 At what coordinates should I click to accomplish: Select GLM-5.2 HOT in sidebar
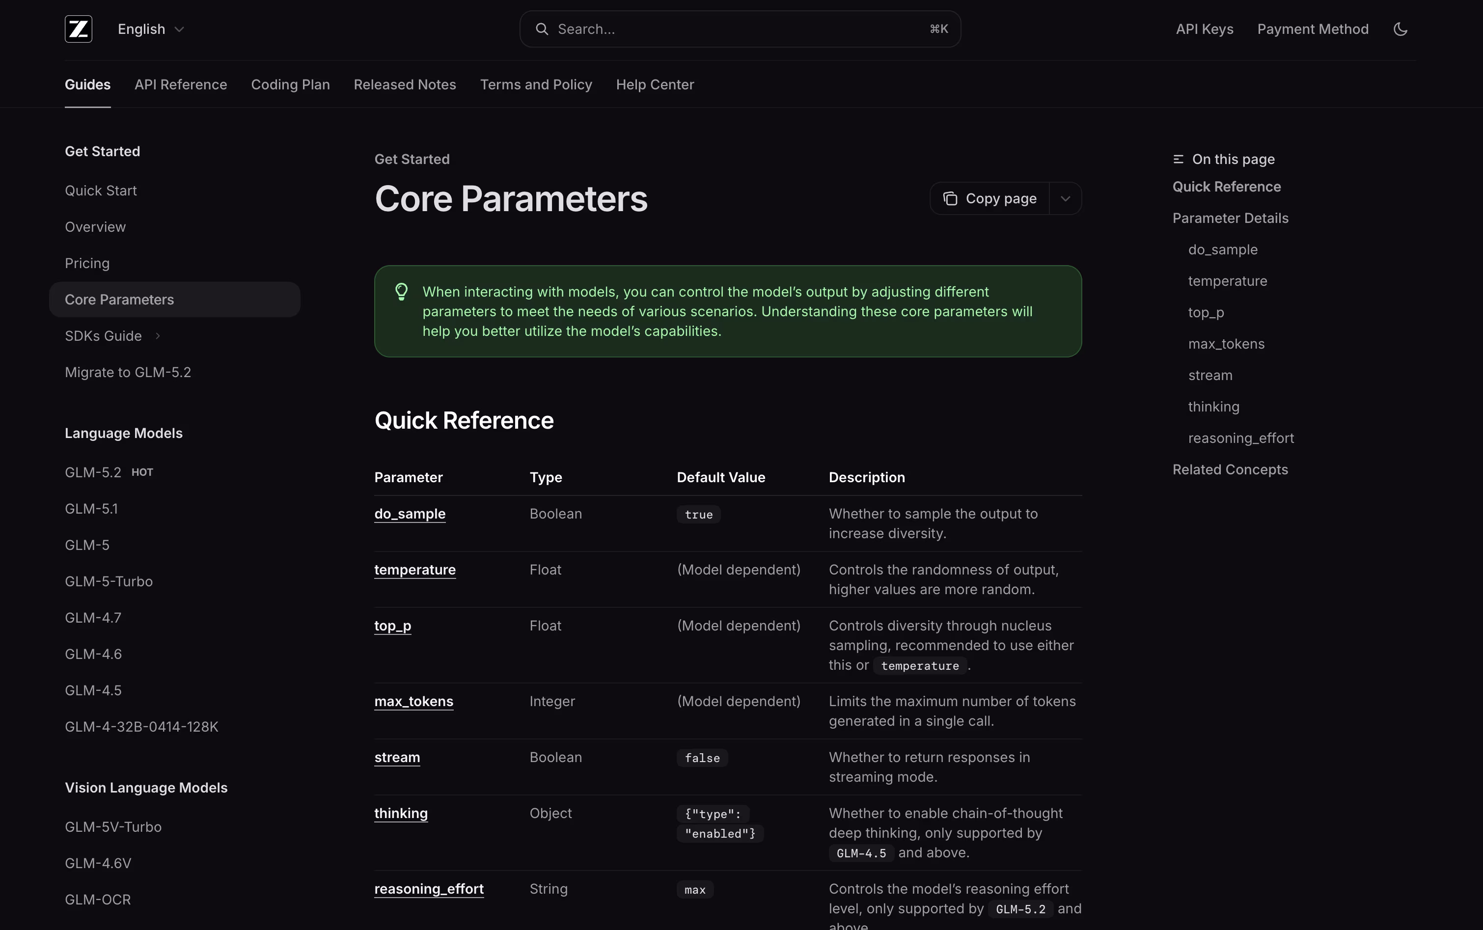(109, 472)
